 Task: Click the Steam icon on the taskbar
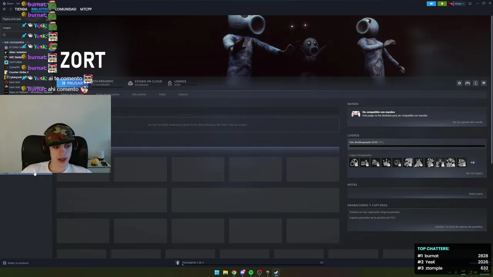click(276, 273)
